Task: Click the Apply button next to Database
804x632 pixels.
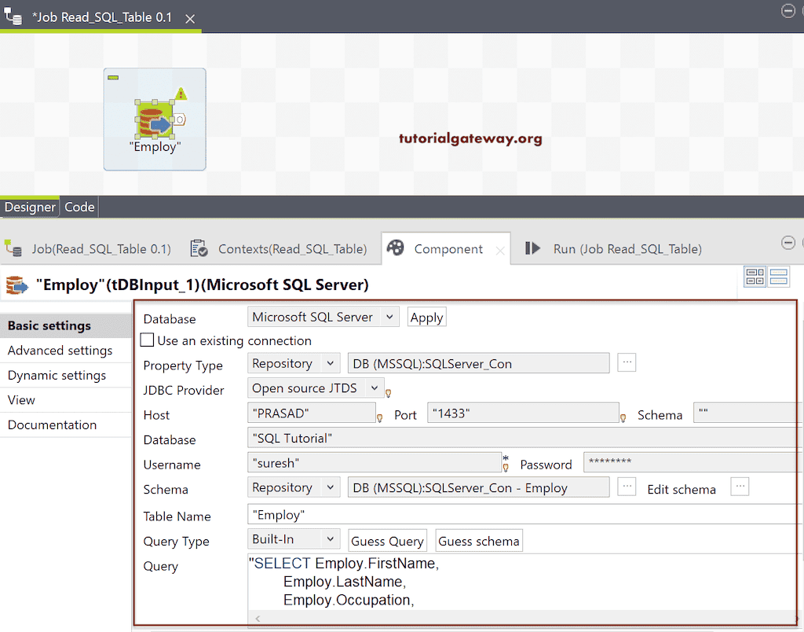Action: (x=426, y=317)
